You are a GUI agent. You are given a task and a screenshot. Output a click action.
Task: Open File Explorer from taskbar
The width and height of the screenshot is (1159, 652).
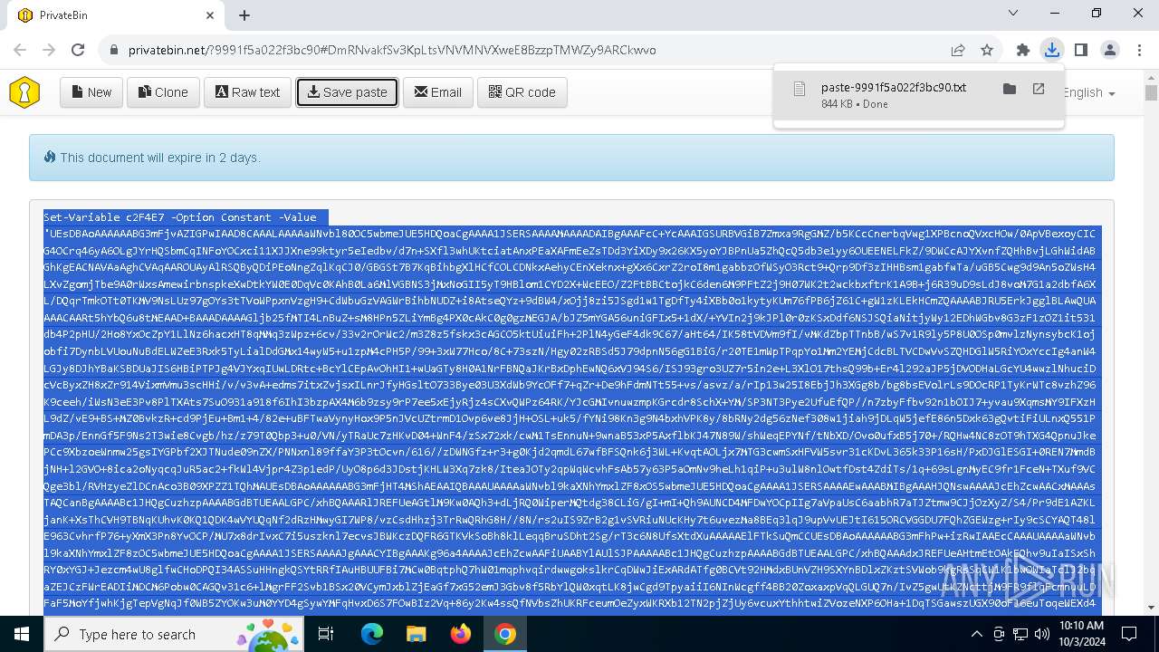(416, 634)
